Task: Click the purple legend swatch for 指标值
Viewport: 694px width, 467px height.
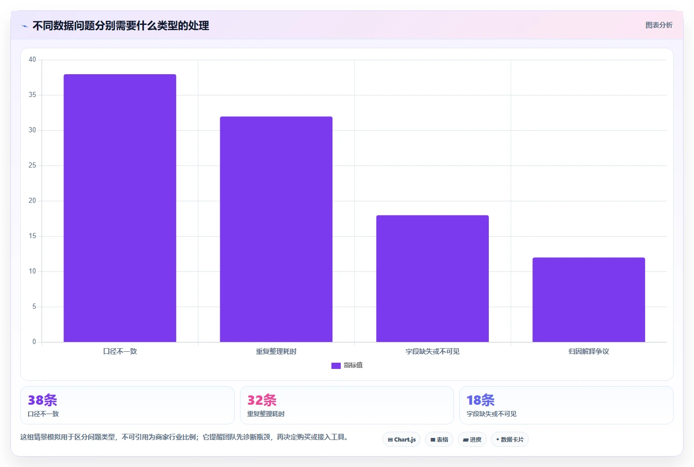Action: pyautogui.click(x=336, y=366)
